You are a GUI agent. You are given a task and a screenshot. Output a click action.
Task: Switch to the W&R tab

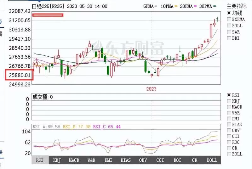click(x=91, y=160)
